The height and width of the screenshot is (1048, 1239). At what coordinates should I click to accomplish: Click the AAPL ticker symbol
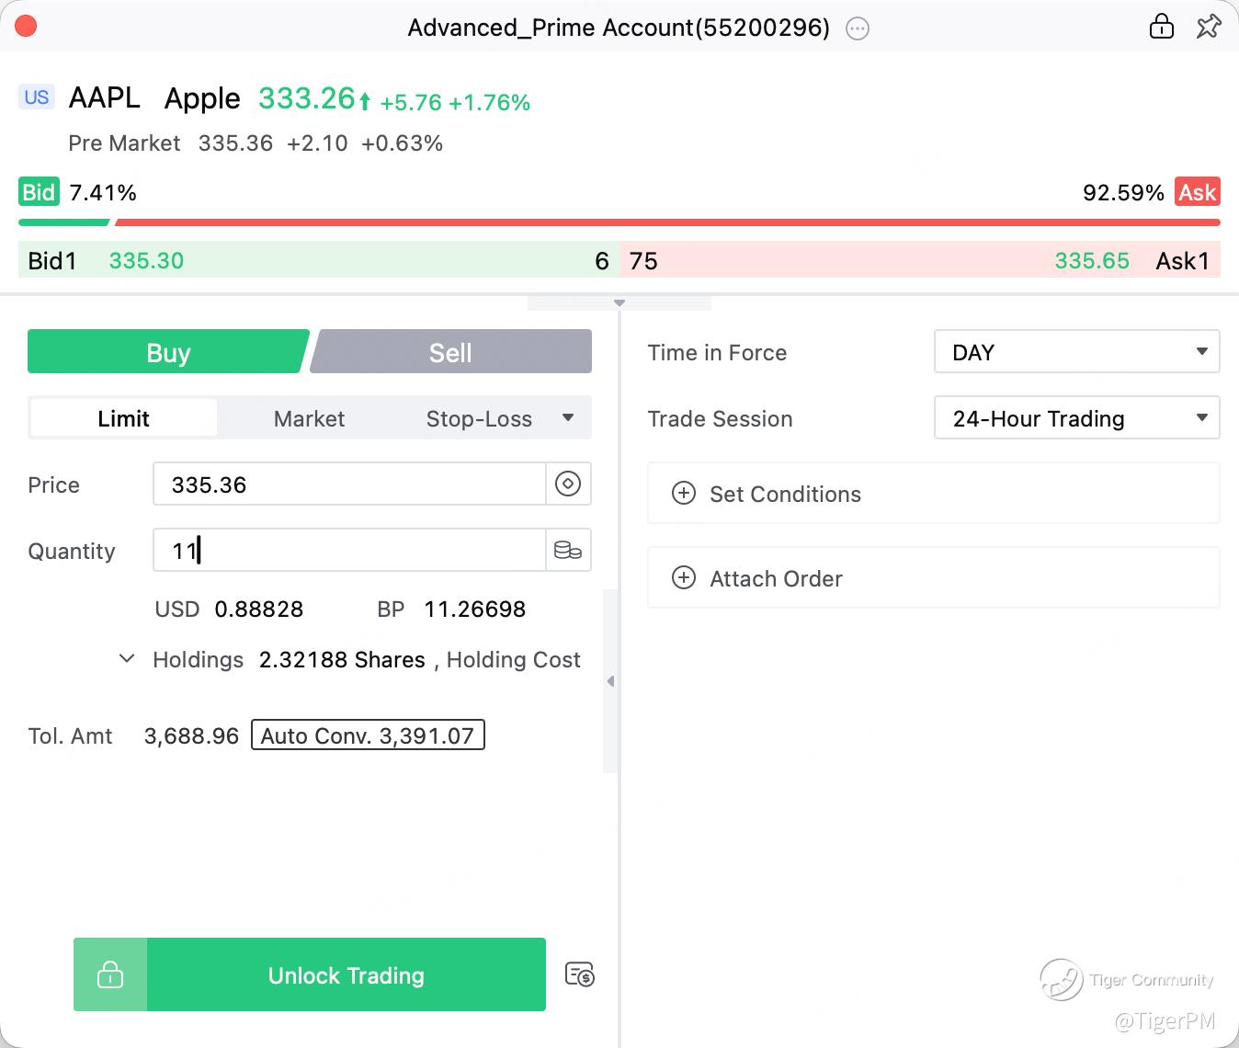(105, 97)
